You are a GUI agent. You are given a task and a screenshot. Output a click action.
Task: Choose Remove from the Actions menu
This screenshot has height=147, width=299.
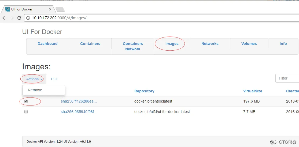point(35,90)
